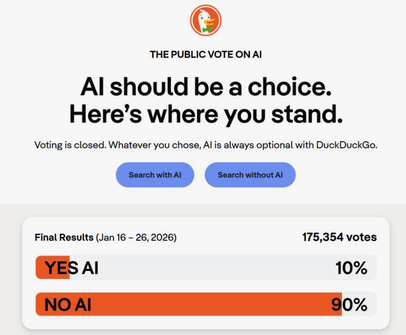Image resolution: width=406 pixels, height=335 pixels.
Task: Click the DuckDuckGo duck logo
Action: 206,21
